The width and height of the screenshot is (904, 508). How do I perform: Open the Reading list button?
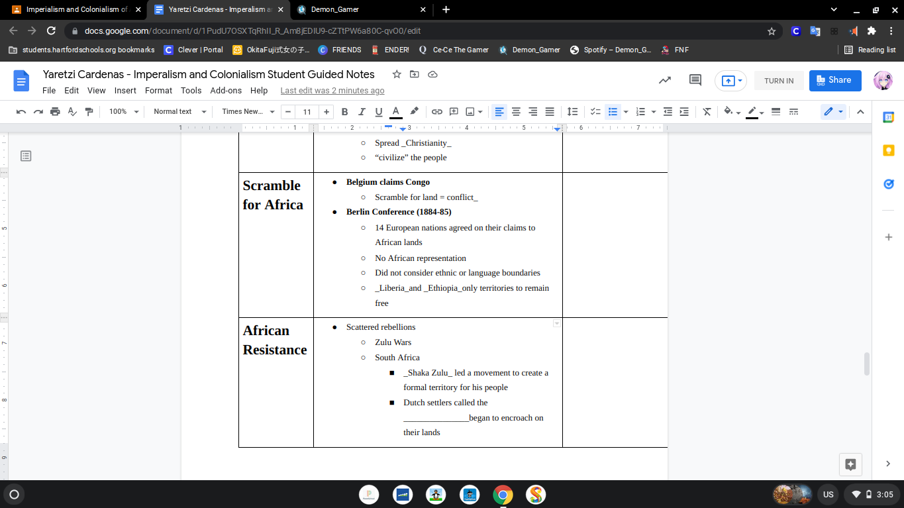point(870,50)
